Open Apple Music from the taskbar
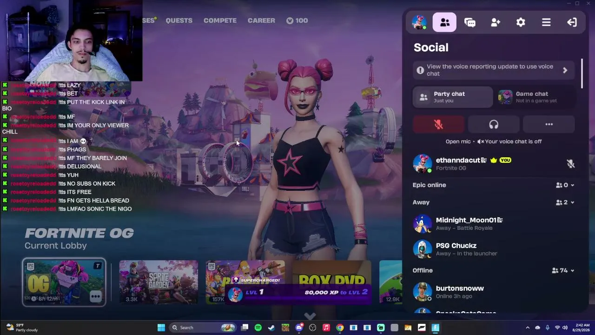 (326, 328)
